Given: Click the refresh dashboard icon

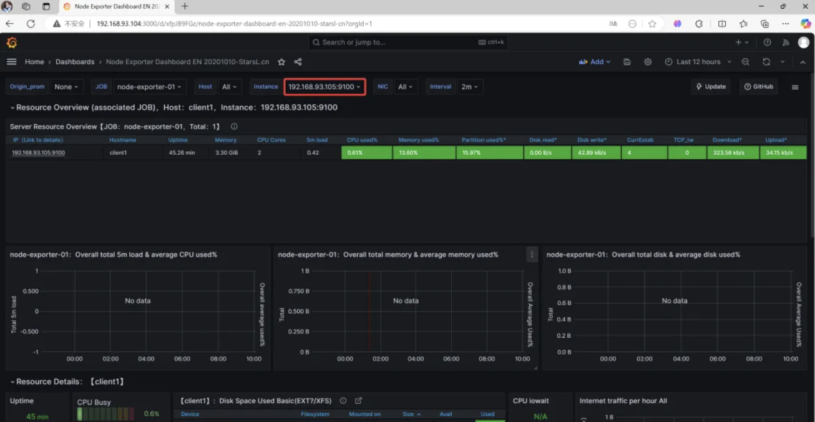Looking at the screenshot, I should point(766,62).
